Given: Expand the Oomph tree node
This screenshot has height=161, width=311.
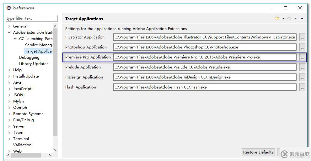Looking at the screenshot, I should (x=9, y=108).
